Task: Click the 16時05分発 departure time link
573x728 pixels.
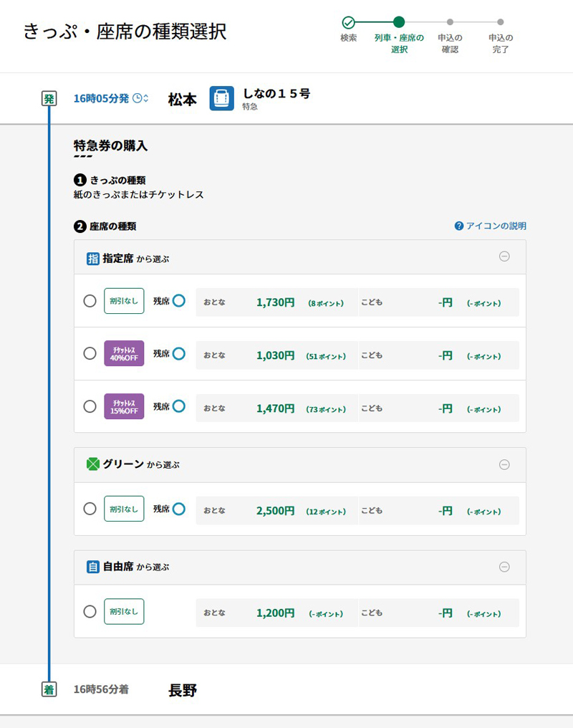Action: pyautogui.click(x=101, y=98)
